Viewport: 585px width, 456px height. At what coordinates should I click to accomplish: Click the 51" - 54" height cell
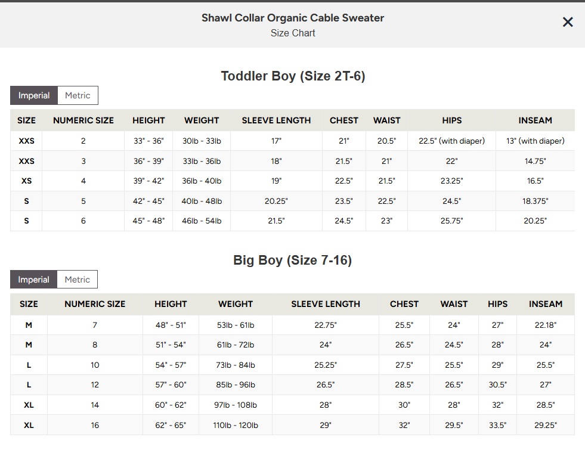pos(171,345)
